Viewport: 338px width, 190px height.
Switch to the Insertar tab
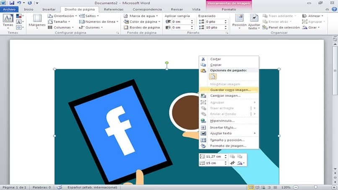(49, 9)
